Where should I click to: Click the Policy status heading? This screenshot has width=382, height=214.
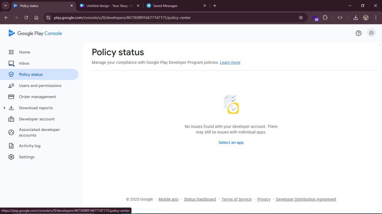pos(118,52)
